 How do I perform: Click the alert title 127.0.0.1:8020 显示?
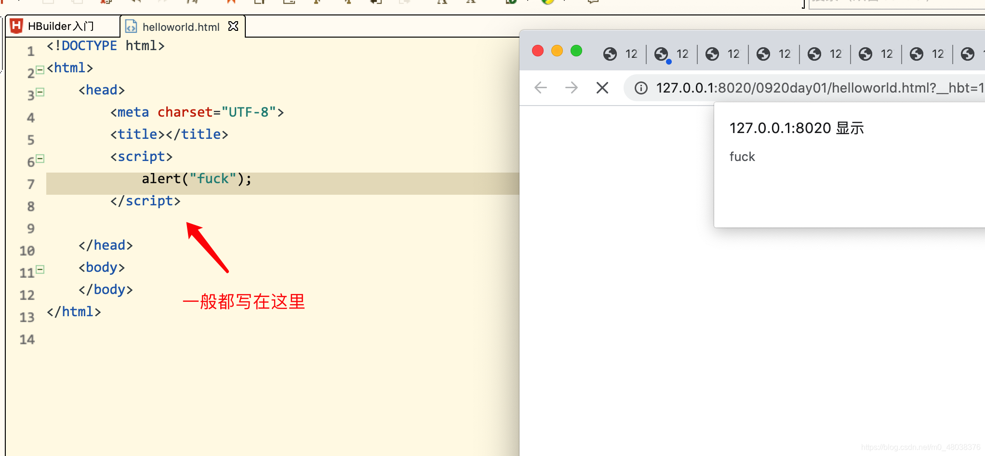tap(797, 128)
